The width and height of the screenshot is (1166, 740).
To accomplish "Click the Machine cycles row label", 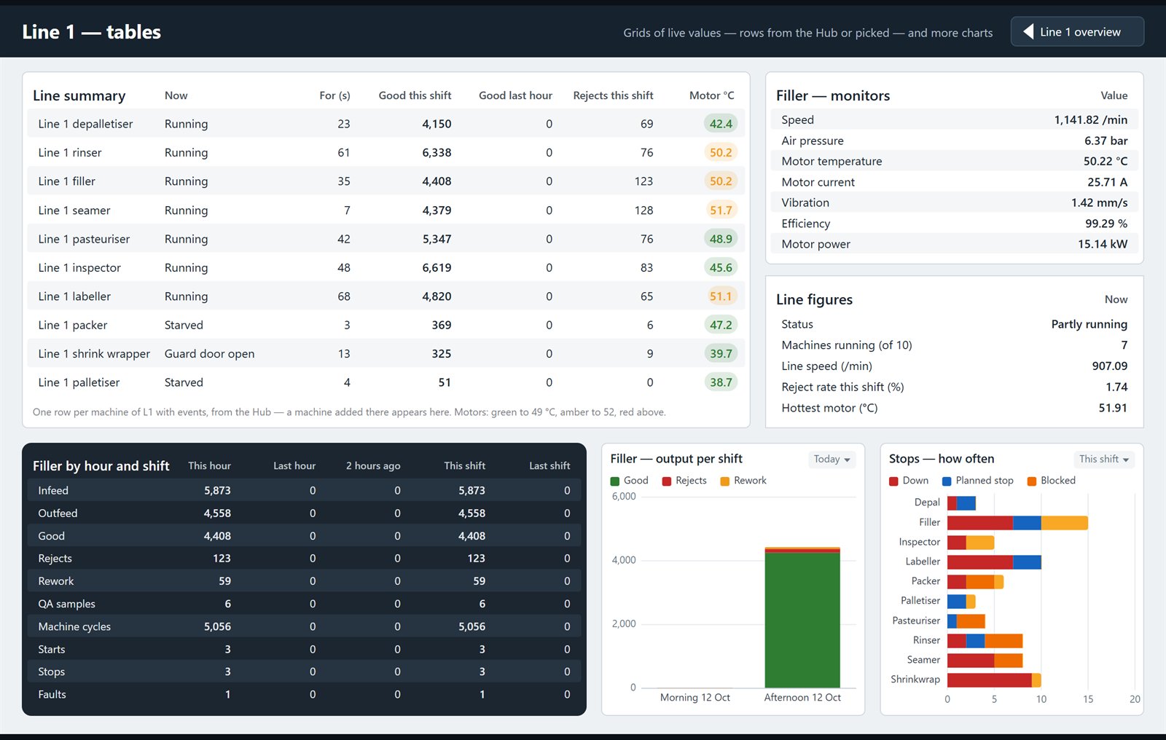I will [74, 626].
